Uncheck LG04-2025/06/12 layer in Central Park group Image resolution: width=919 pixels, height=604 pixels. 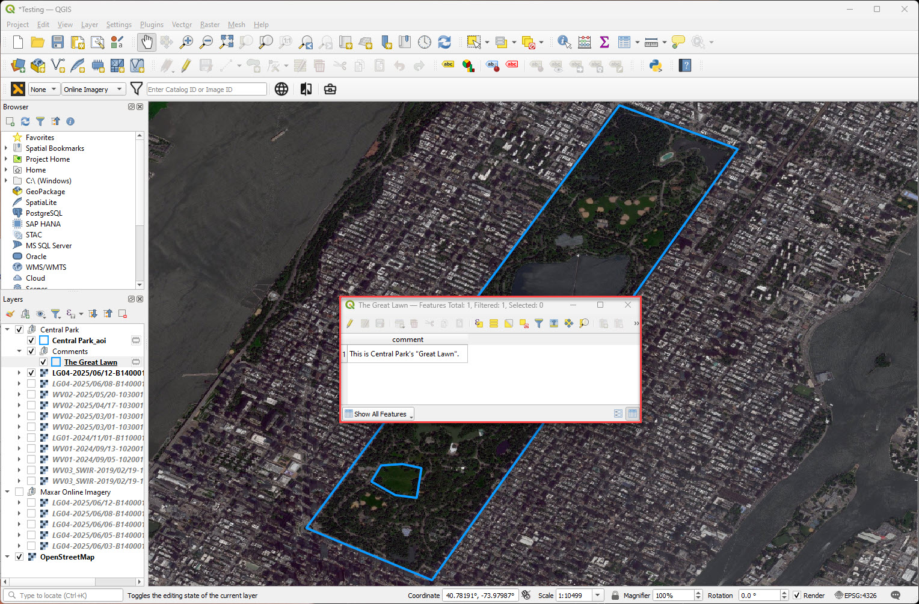[x=31, y=373]
